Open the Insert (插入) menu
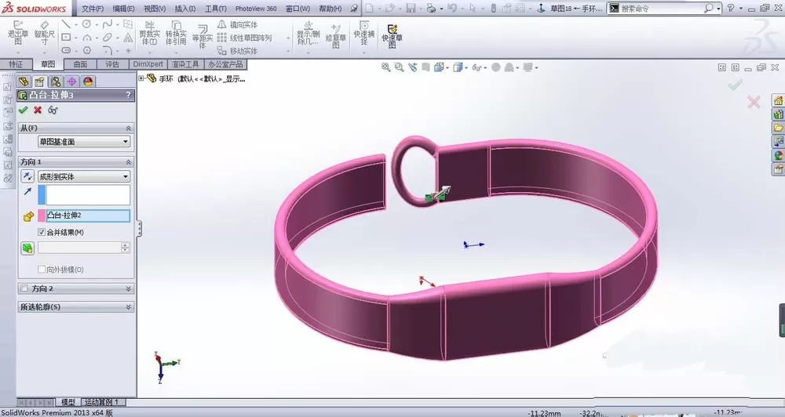This screenshot has height=417, width=785. 184,9
